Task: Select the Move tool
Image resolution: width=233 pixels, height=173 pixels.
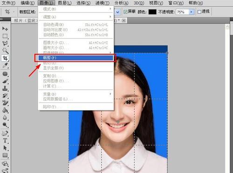Action: (5, 29)
